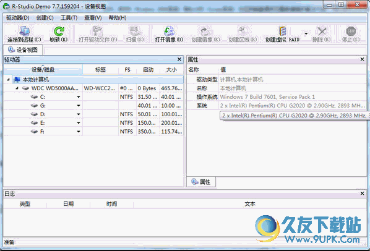Click the FS column header
The width and height of the screenshot is (370, 251).
pyautogui.click(x=127, y=69)
